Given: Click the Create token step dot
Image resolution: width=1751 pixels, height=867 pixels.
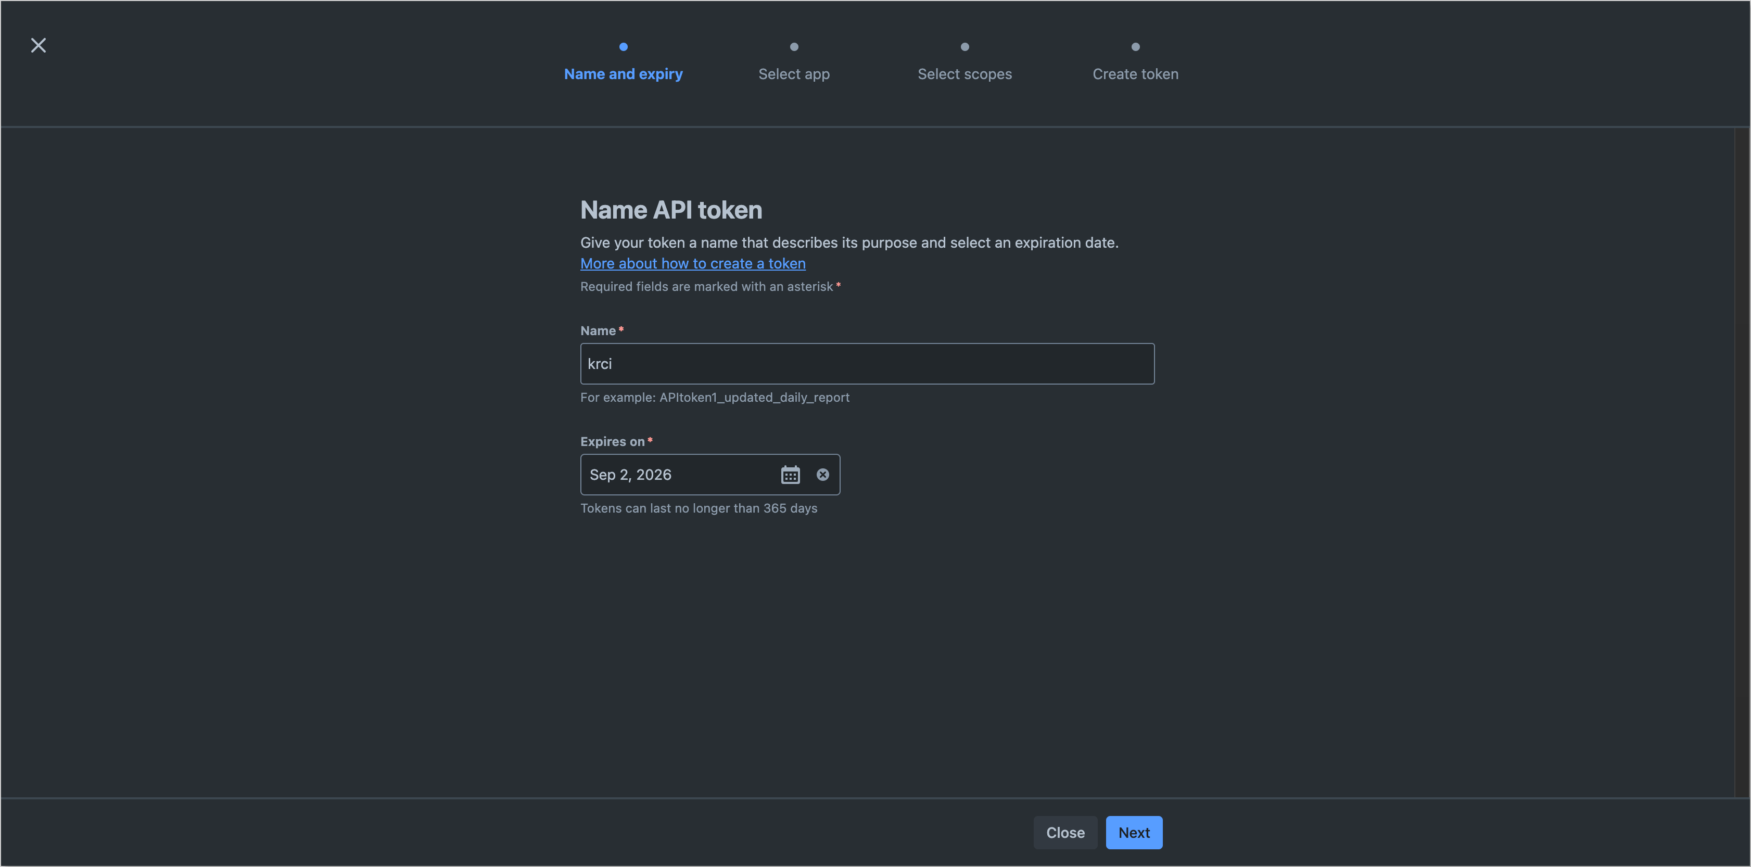Looking at the screenshot, I should pos(1135,47).
